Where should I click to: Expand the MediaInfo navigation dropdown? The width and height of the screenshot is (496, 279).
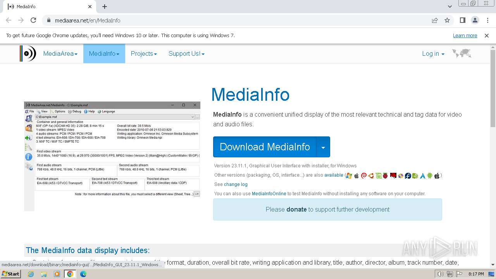point(104,53)
